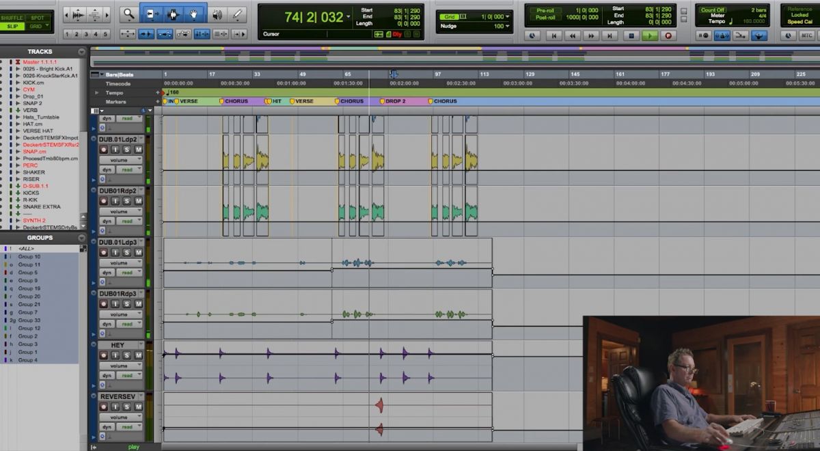Click zoom preset number 3
The image size is (820, 451).
pos(87,33)
